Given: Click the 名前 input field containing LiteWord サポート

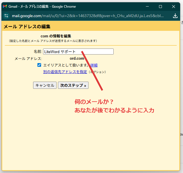Looking at the screenshot, I should point(78,52).
